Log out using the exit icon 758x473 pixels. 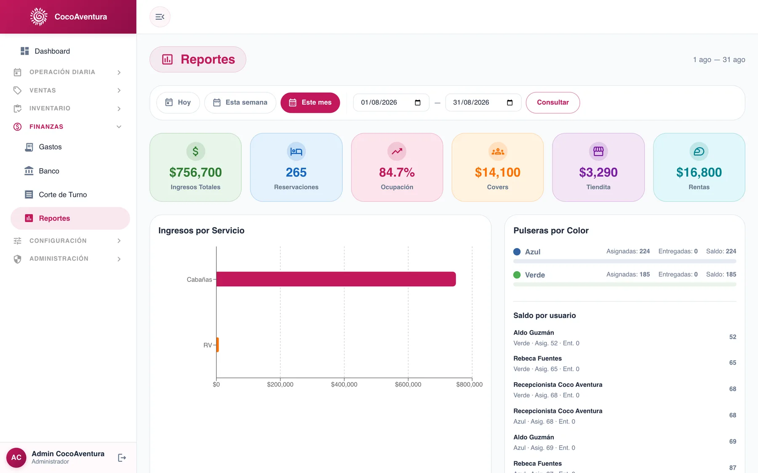click(x=122, y=457)
